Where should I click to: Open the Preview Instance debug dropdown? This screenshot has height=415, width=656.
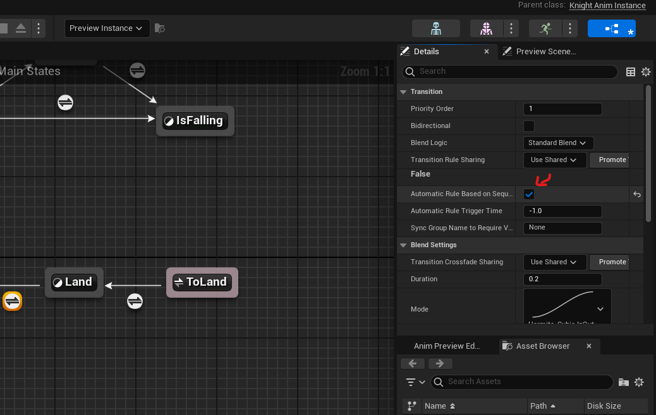click(x=107, y=28)
